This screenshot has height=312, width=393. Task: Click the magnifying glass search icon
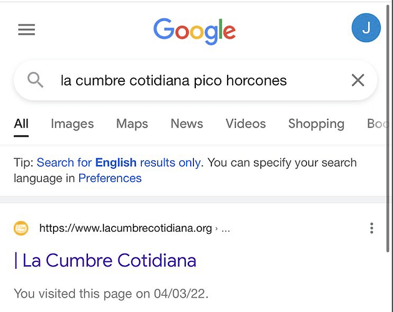click(x=36, y=80)
